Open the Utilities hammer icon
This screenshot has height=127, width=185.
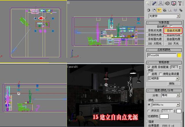pyautogui.click(x=180, y=3)
